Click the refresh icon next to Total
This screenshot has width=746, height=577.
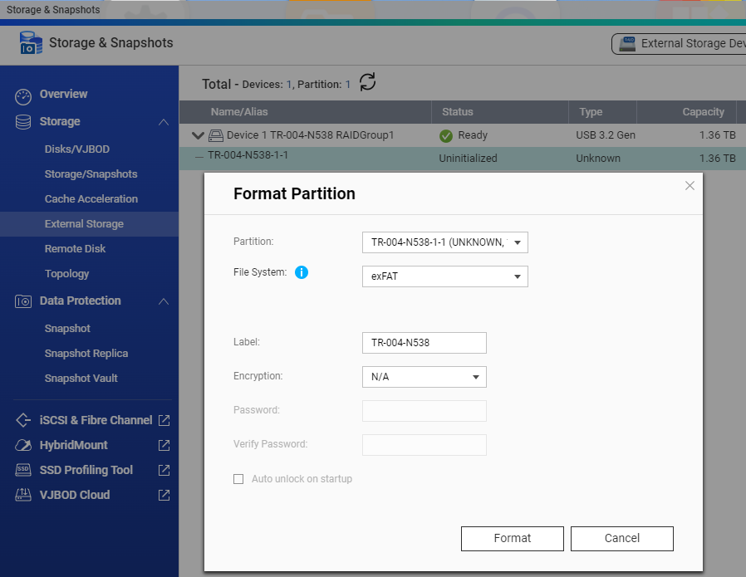click(x=367, y=82)
